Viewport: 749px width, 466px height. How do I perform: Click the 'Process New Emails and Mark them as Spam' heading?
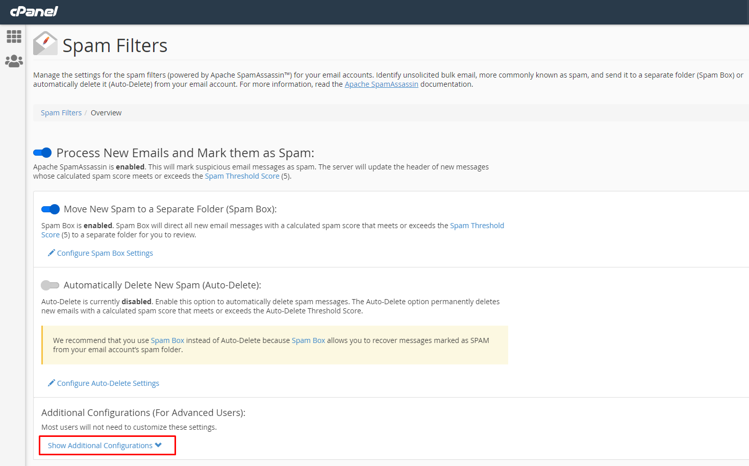click(185, 153)
